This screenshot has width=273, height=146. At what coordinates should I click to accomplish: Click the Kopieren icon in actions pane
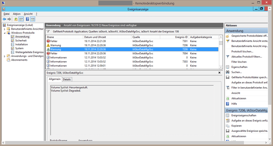tap(228, 126)
